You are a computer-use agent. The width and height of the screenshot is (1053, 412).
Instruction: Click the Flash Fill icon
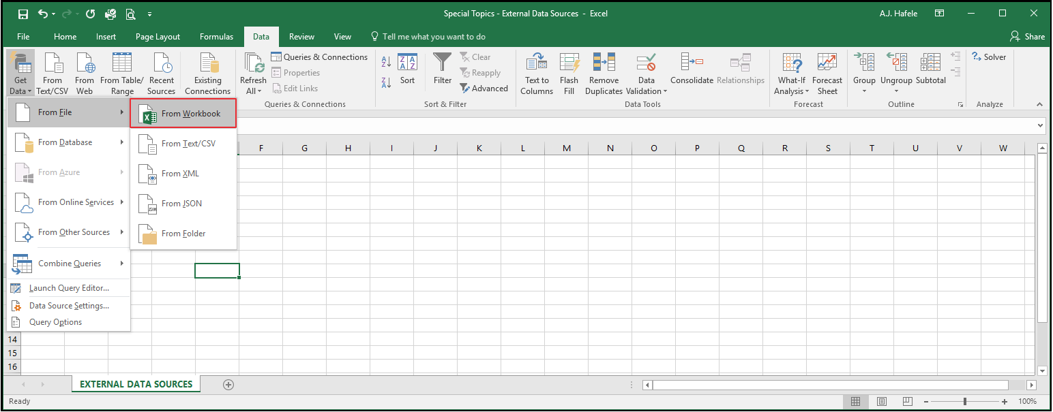(x=569, y=74)
